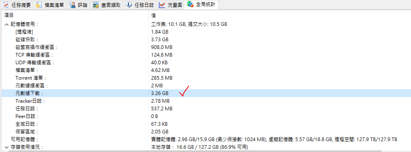Click the 3.26 GB value
The image size is (411, 152).
coord(160,93)
